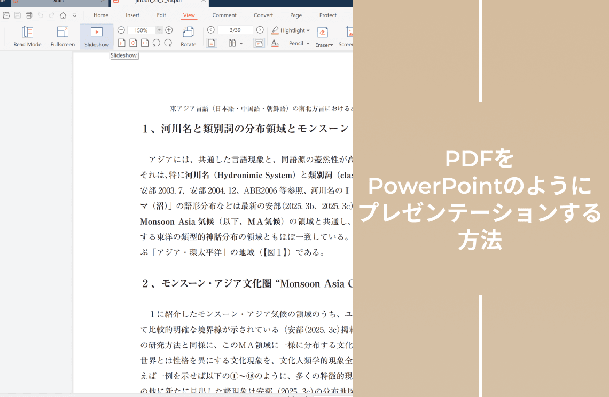Open the zoom percentage dropdown
Image resolution: width=609 pixels, height=397 pixels.
[159, 30]
